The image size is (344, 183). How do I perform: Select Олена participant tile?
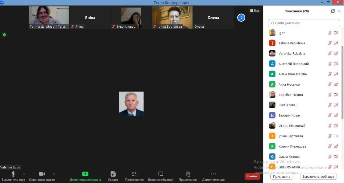coord(213,17)
